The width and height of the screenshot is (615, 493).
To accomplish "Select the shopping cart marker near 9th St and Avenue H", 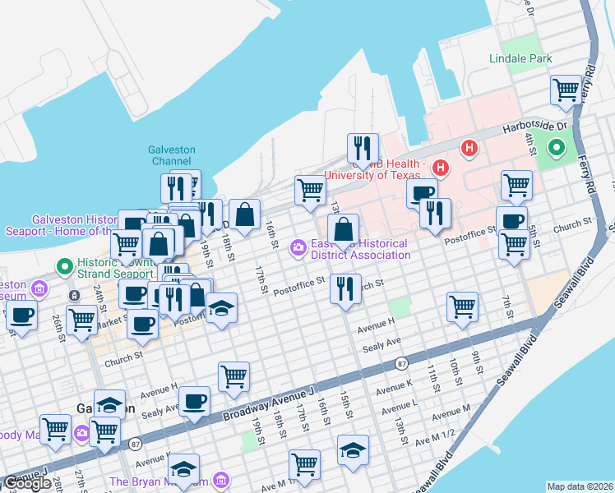I will [462, 309].
